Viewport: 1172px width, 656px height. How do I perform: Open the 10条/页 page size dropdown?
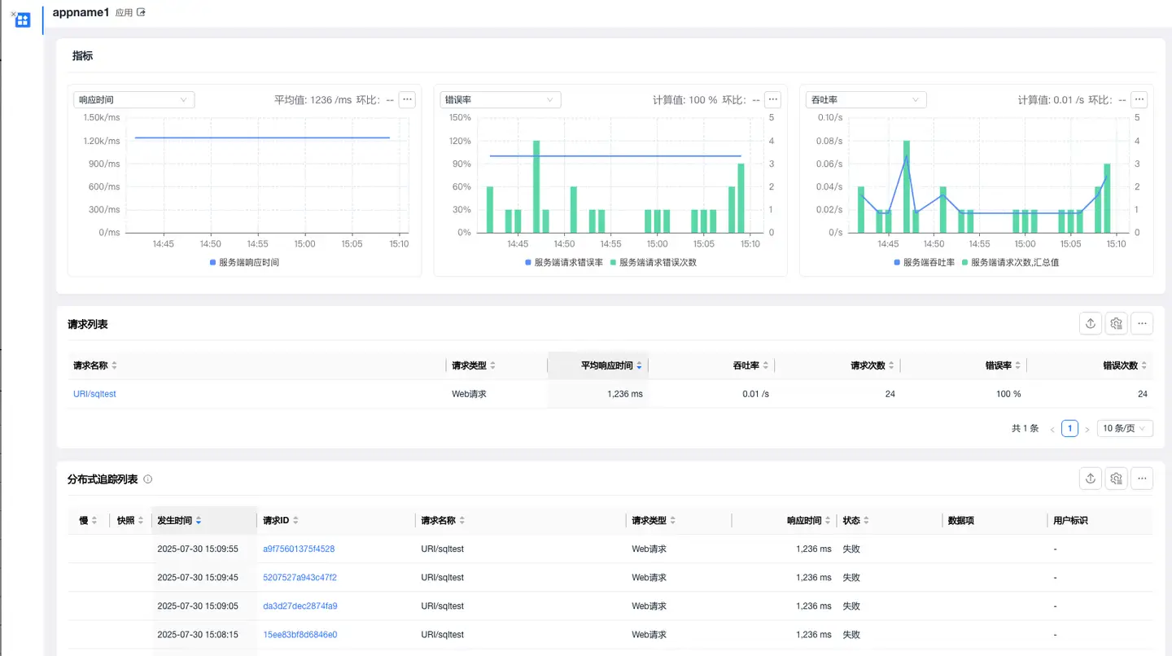(x=1124, y=427)
